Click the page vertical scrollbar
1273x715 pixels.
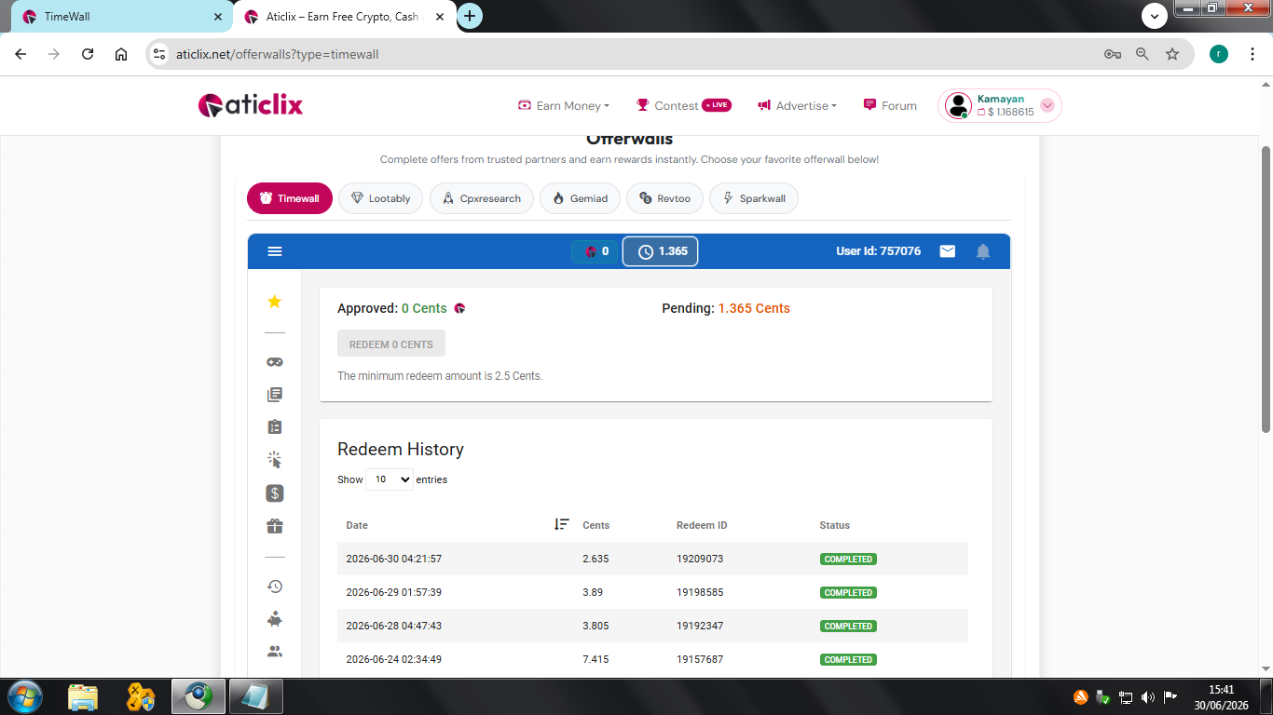[x=1266, y=289]
